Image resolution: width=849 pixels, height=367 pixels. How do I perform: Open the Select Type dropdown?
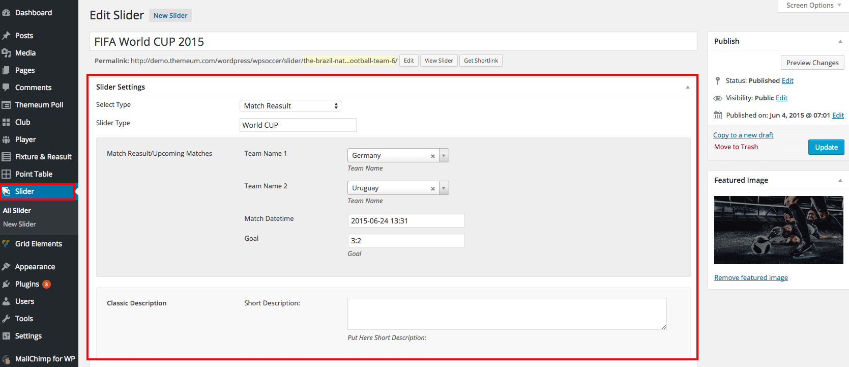[290, 106]
